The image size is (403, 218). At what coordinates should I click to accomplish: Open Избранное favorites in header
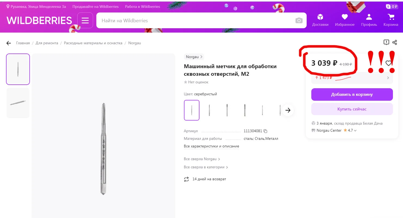[x=344, y=20]
